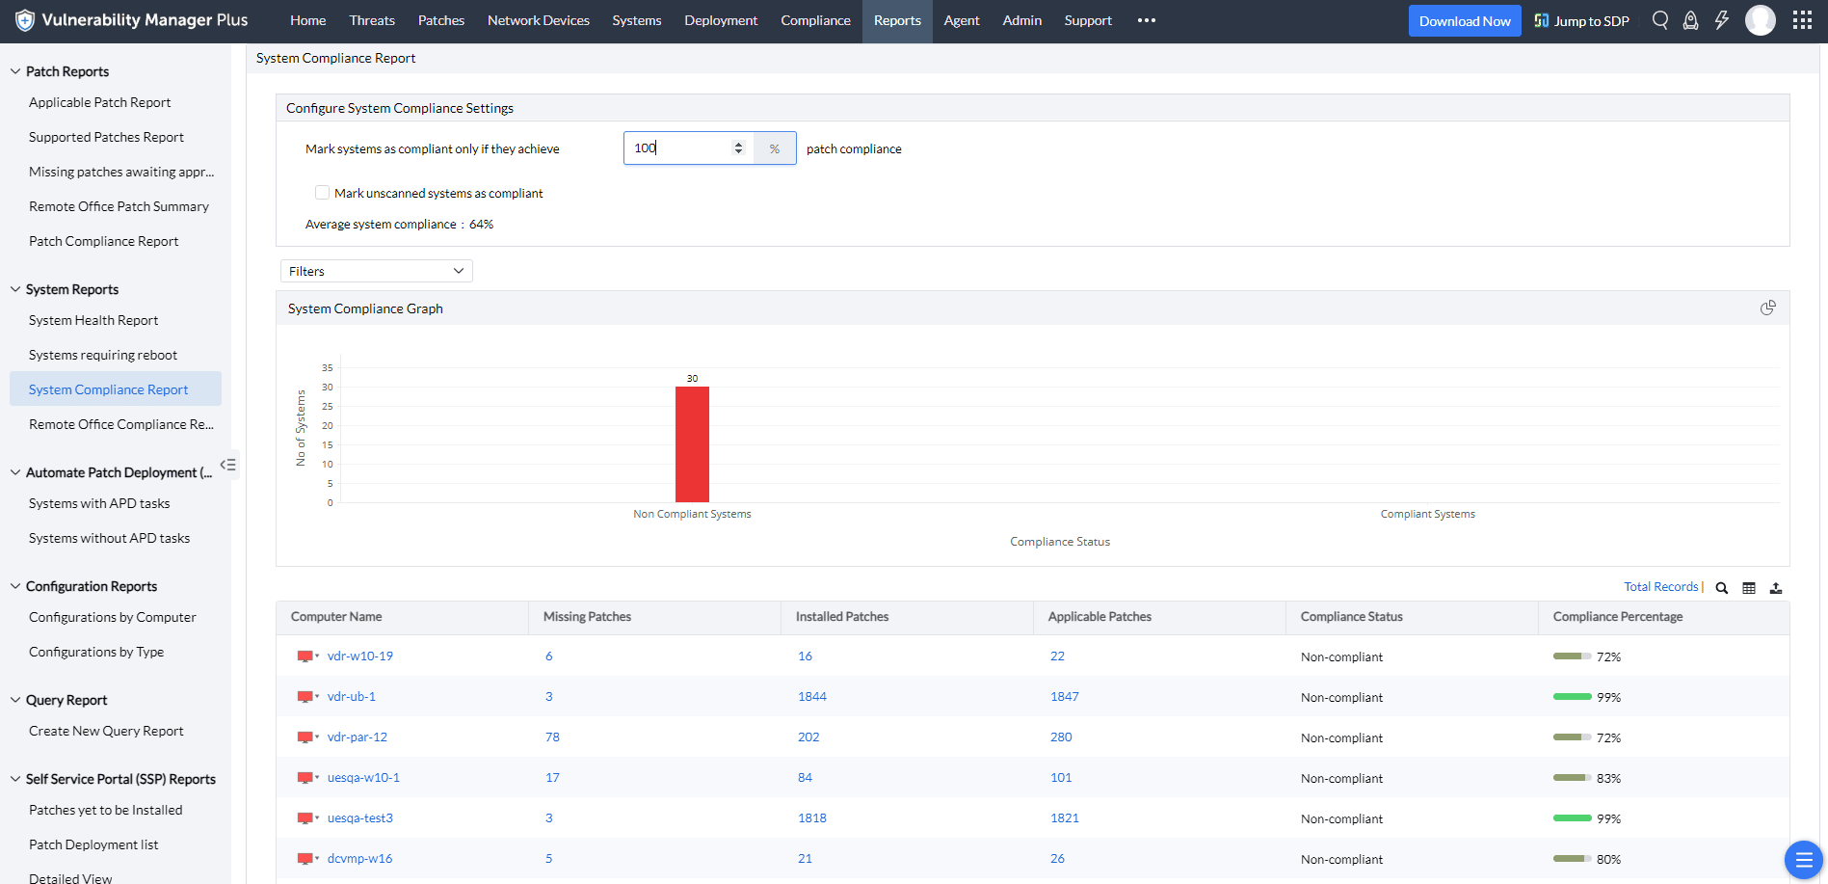Screen dimensions: 1828x884
Task: Click the red Non Compliant Systems bar
Action: tap(692, 443)
